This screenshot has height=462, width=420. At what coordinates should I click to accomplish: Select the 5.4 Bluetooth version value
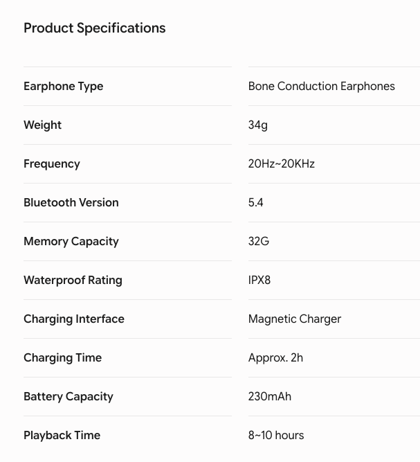click(x=255, y=202)
